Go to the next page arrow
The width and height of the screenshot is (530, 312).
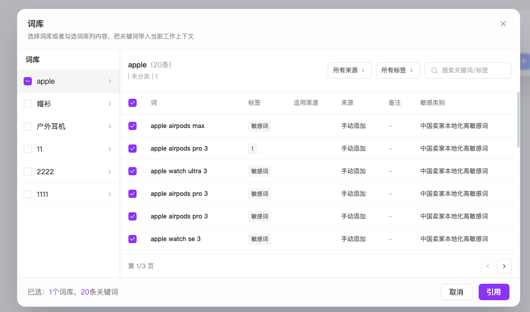(504, 266)
